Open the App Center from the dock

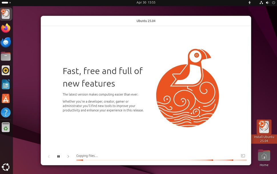(6, 98)
